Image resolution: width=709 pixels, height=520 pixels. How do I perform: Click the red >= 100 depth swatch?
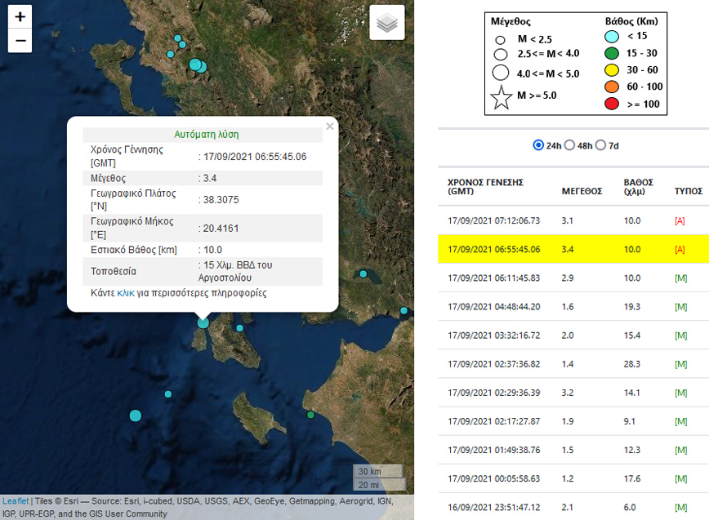pos(611,104)
